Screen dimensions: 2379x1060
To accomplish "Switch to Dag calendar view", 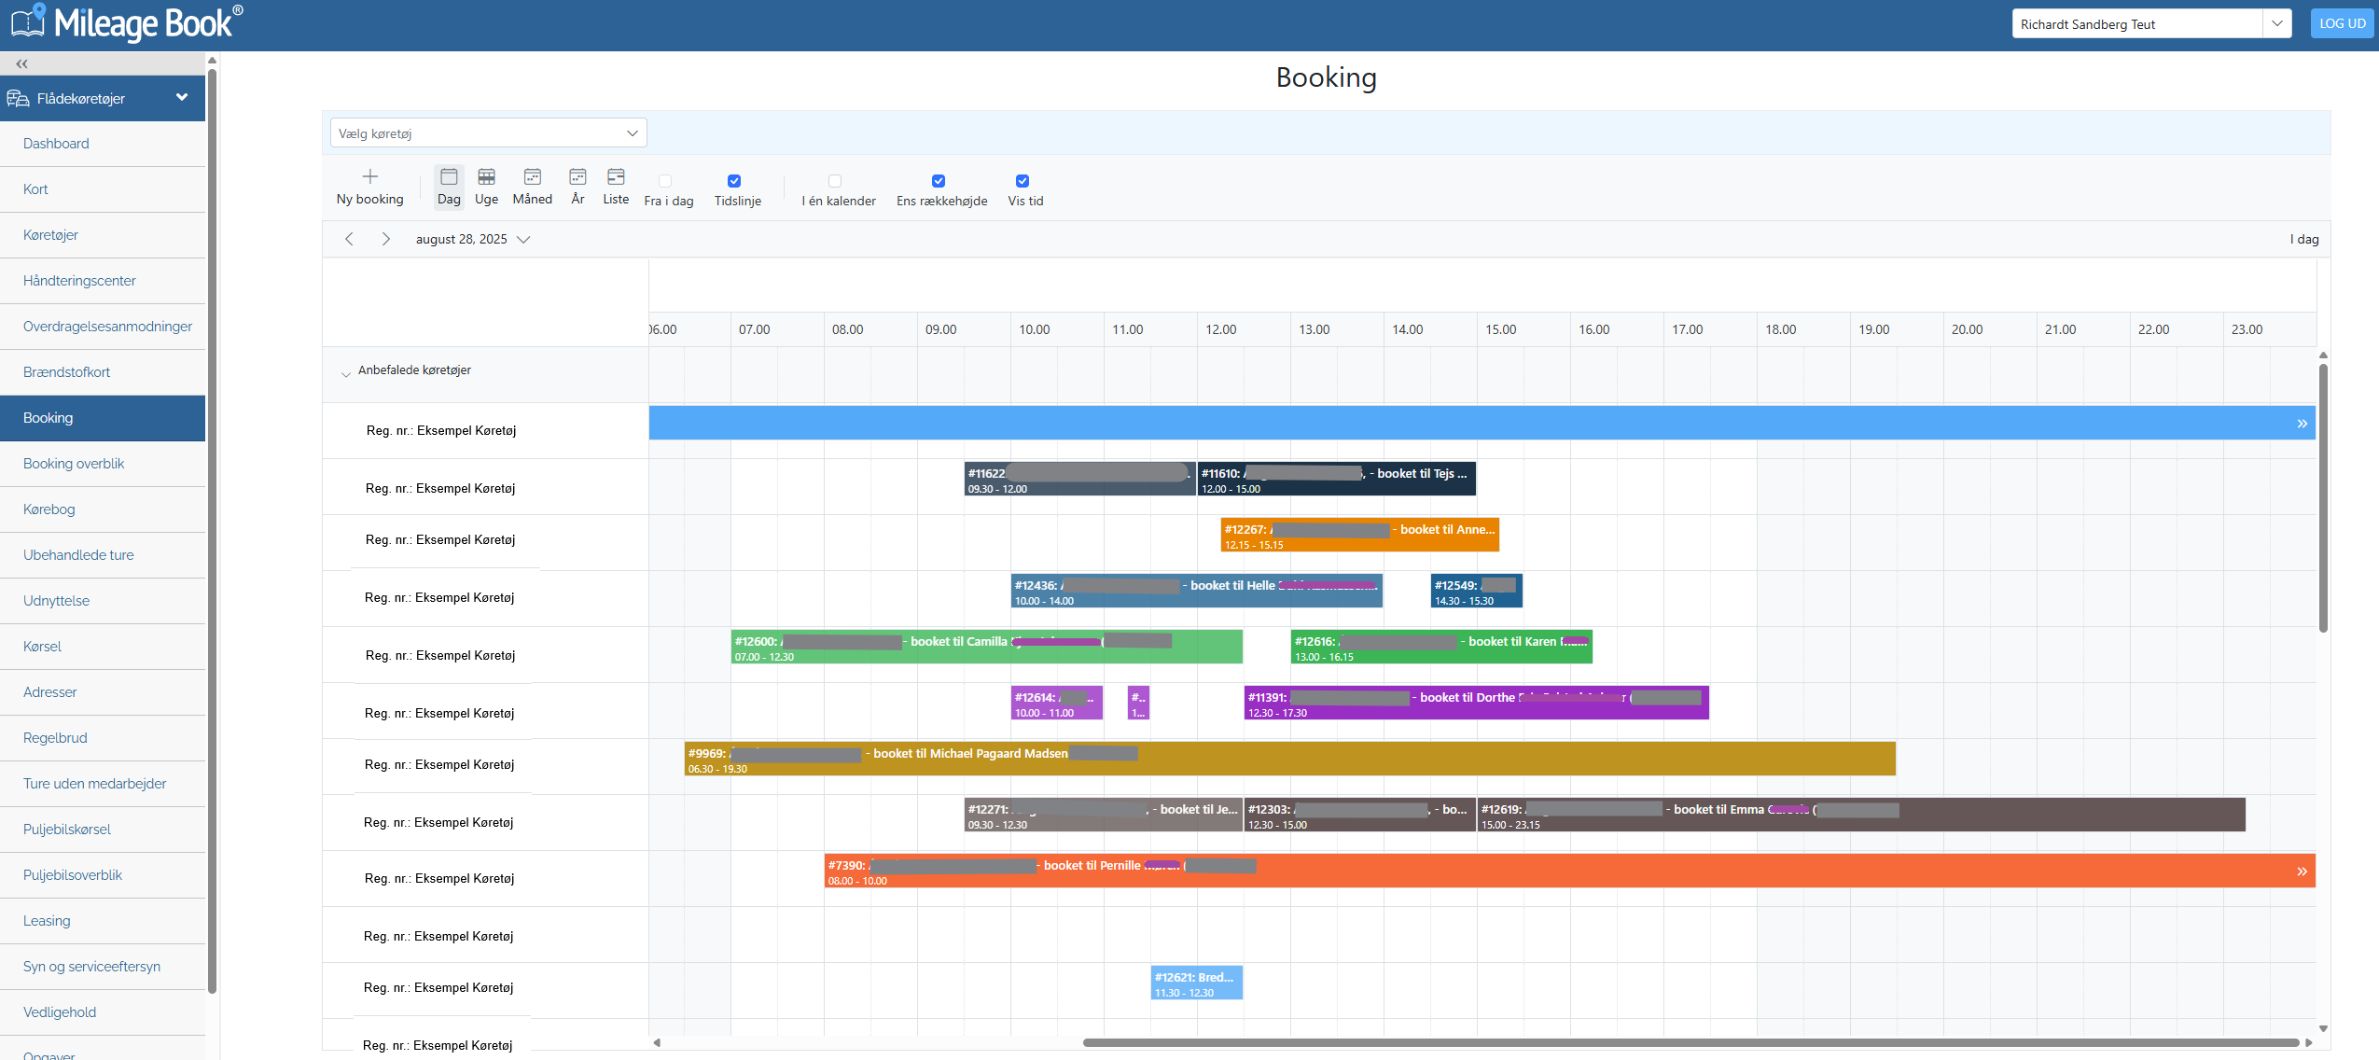I will [x=449, y=188].
